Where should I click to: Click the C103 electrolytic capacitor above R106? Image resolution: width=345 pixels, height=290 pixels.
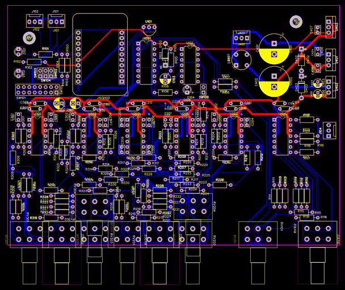[165, 79]
